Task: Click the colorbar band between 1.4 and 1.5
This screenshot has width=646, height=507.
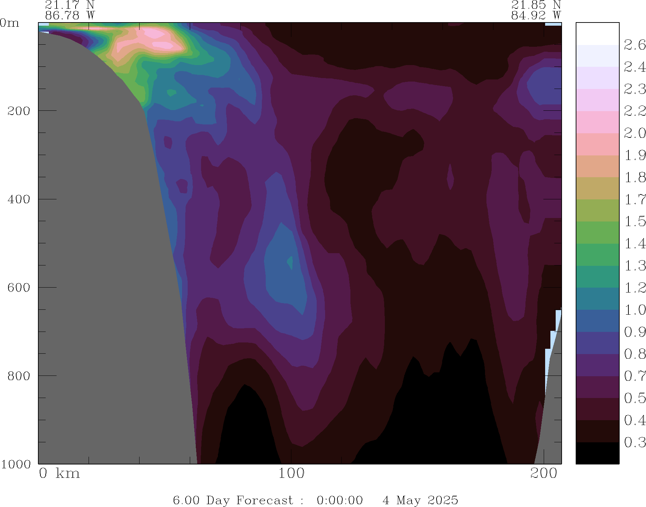Action: coord(597,232)
